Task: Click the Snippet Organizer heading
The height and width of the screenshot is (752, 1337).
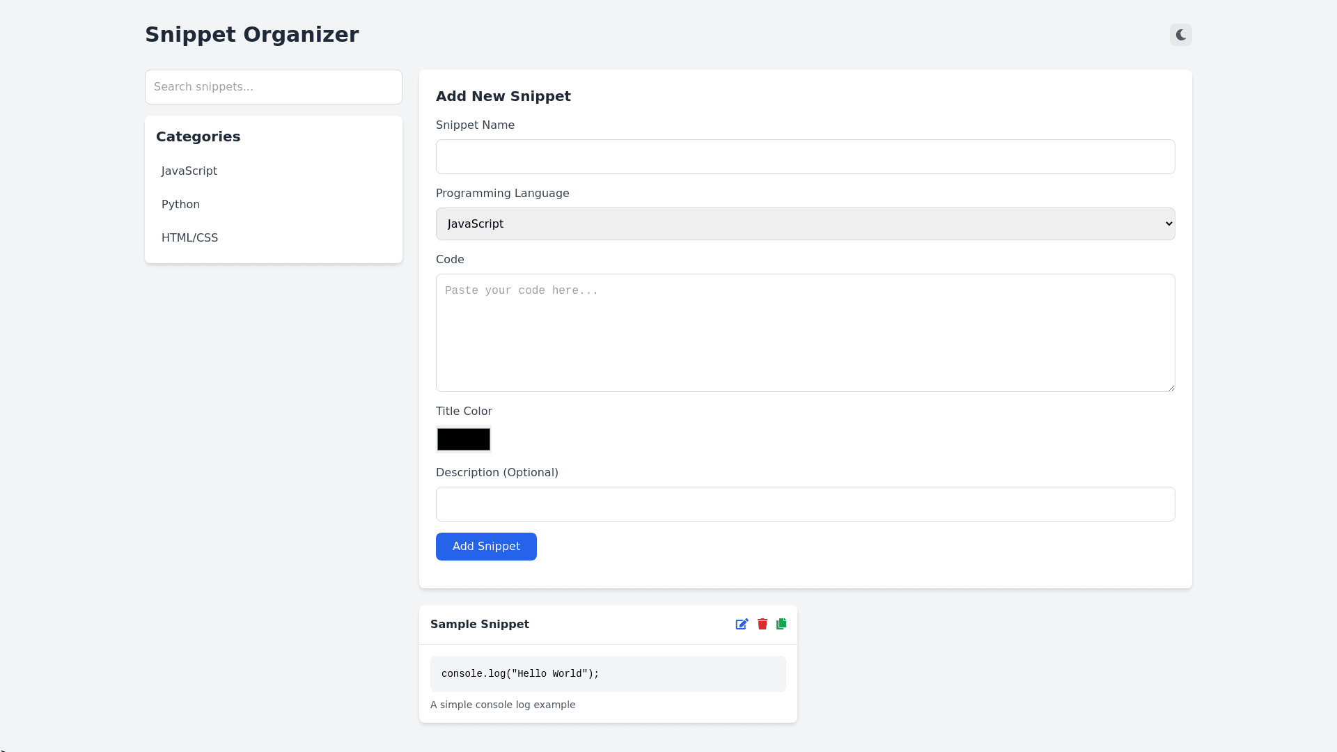Action: [252, 35]
